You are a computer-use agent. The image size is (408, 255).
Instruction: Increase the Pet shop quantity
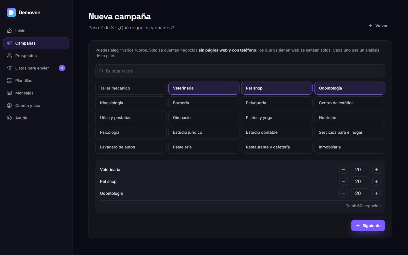coord(376,182)
